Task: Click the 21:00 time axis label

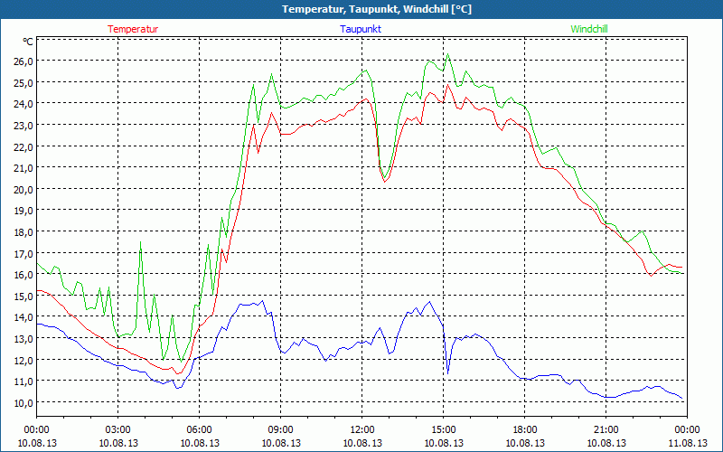Action: 606,430
